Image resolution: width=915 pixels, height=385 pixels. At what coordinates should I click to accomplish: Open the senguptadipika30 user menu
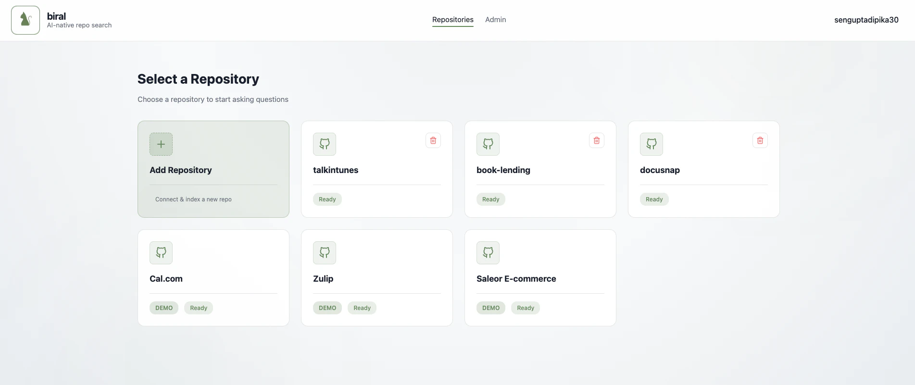pyautogui.click(x=866, y=20)
